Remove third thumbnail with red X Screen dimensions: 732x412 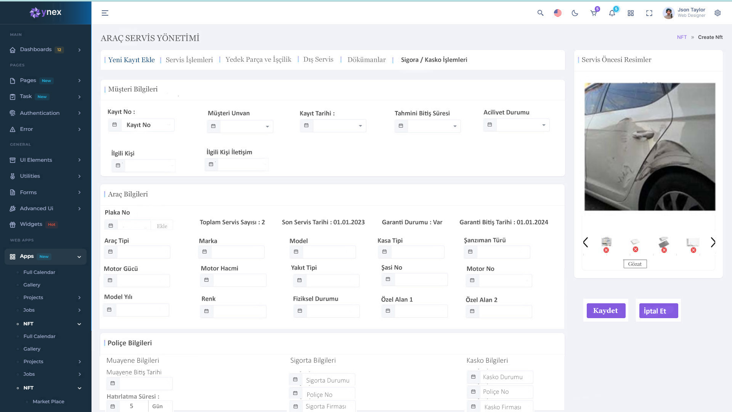664,250
